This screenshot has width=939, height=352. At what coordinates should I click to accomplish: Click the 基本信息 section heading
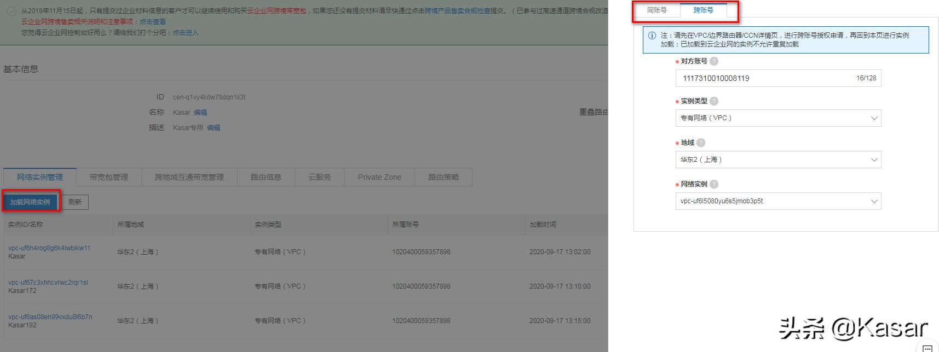(x=21, y=69)
